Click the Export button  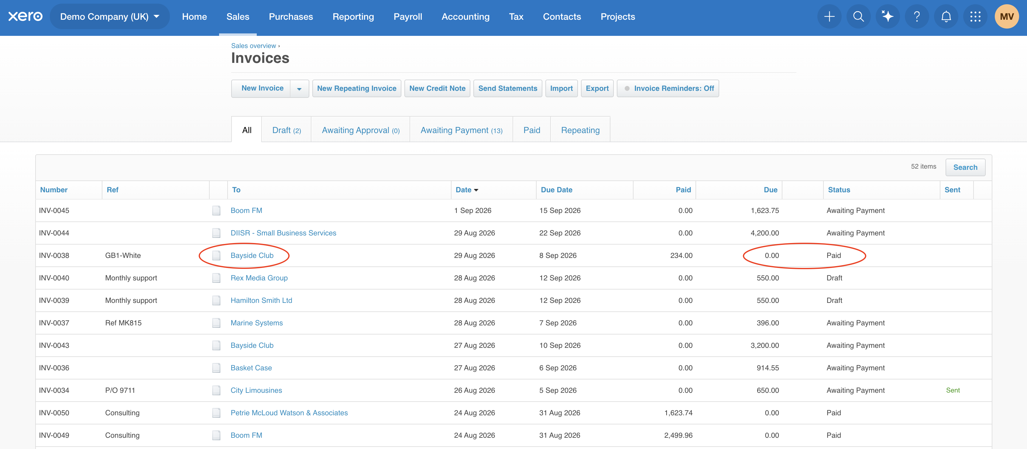597,88
